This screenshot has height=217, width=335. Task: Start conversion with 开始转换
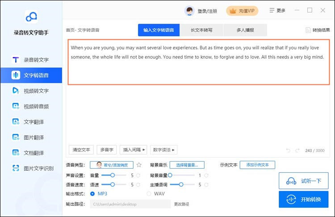click(303, 199)
